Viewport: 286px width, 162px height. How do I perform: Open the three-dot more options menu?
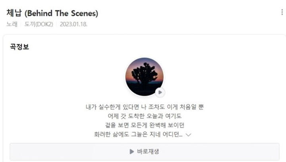[x=282, y=12]
